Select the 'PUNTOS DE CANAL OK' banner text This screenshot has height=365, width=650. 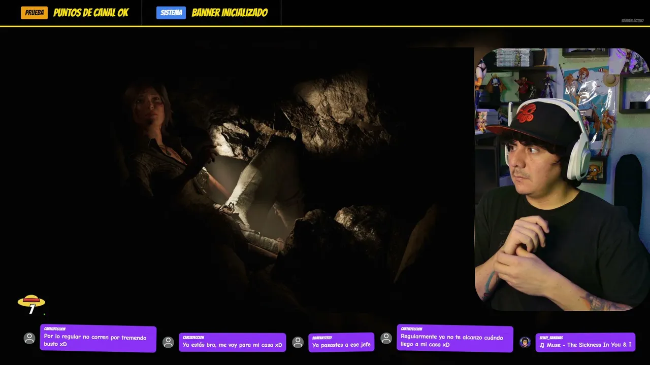(x=91, y=13)
